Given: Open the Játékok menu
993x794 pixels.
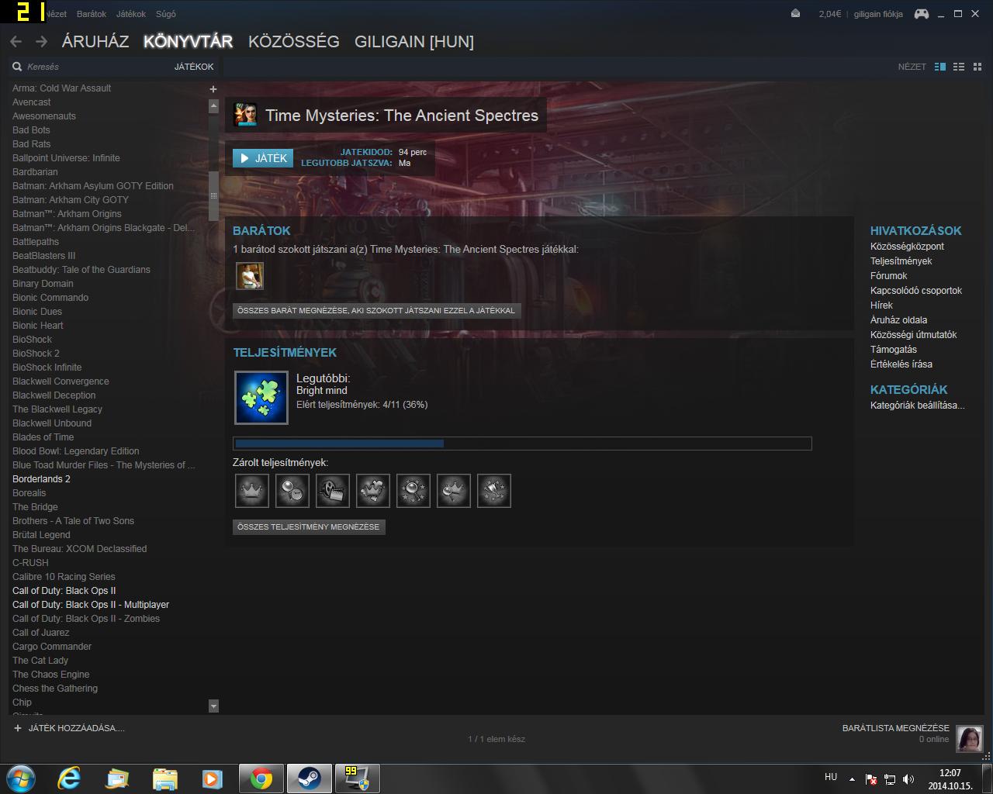Looking at the screenshot, I should pos(131,14).
